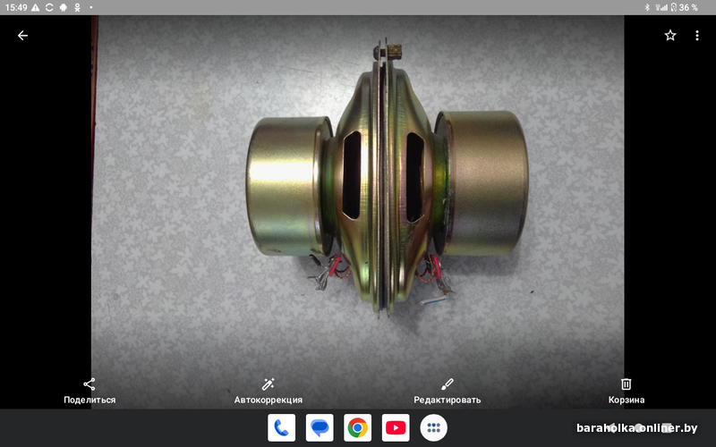The width and height of the screenshot is (716, 447).
Task: Click the Автокоррекция label
Action: click(268, 400)
